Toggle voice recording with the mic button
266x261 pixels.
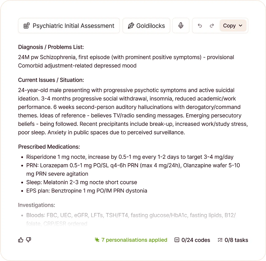[x=181, y=25]
